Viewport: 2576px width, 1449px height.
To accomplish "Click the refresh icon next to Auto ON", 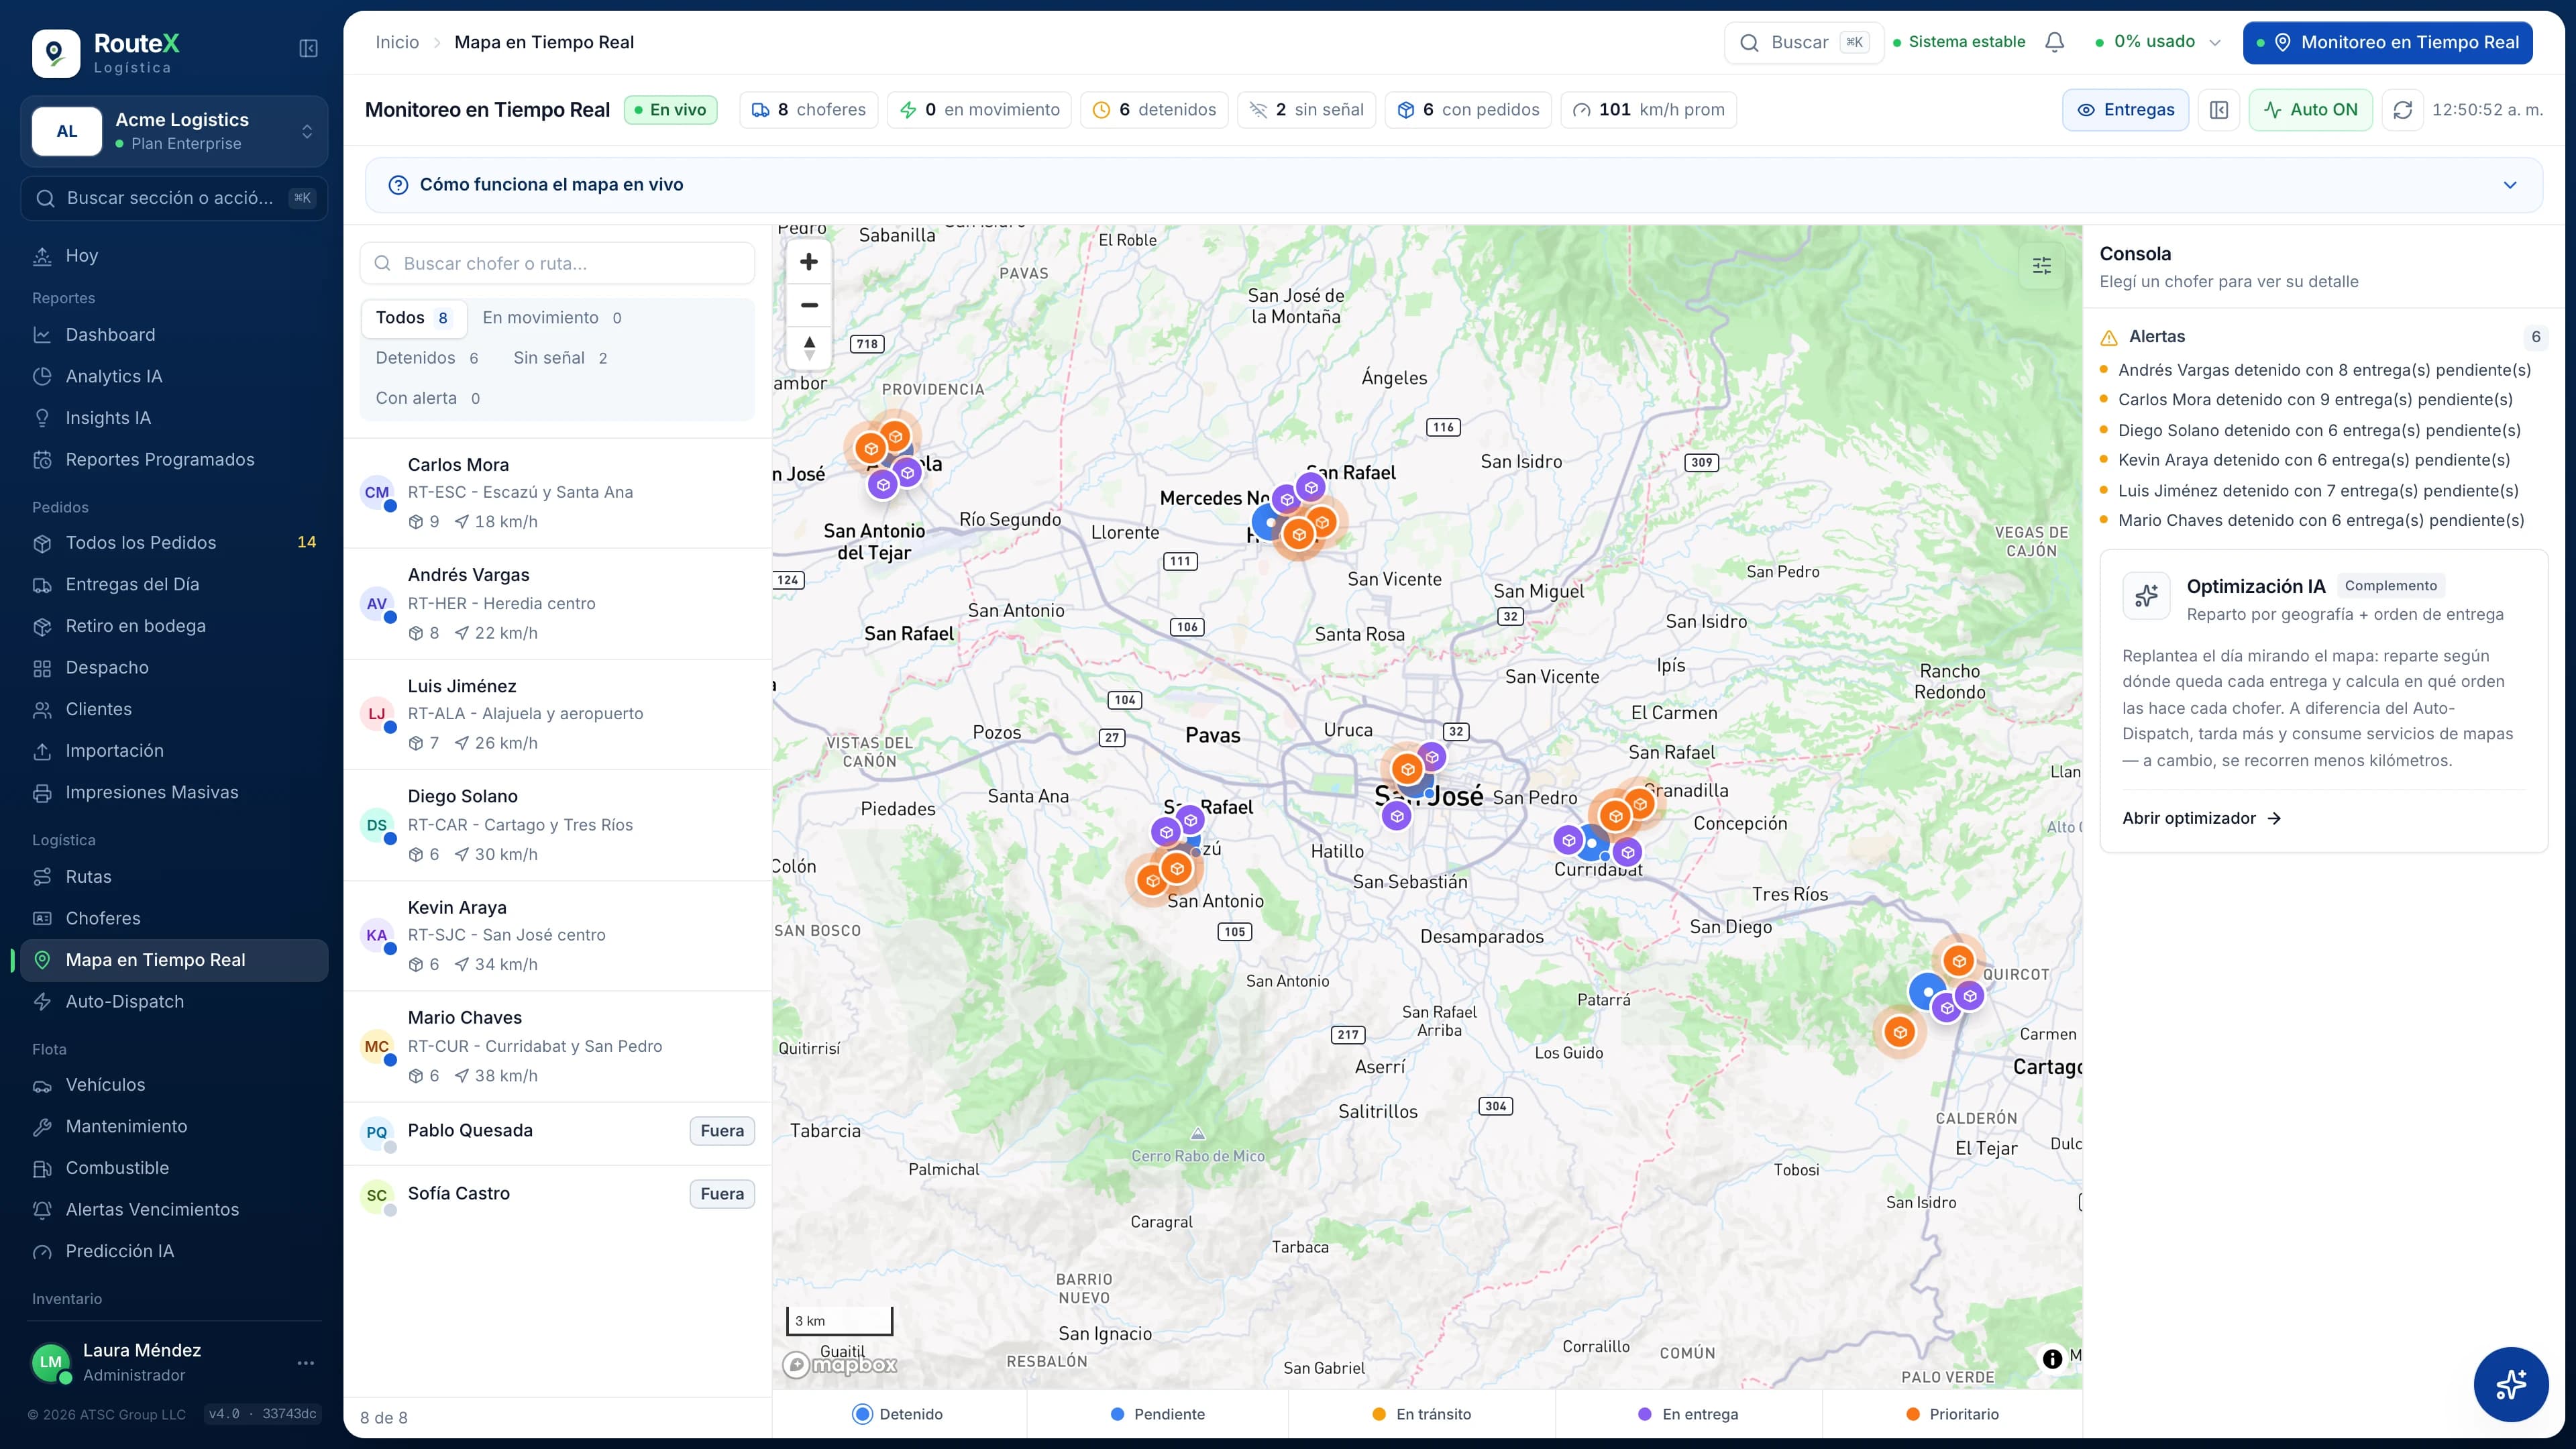I will 2402,110.
